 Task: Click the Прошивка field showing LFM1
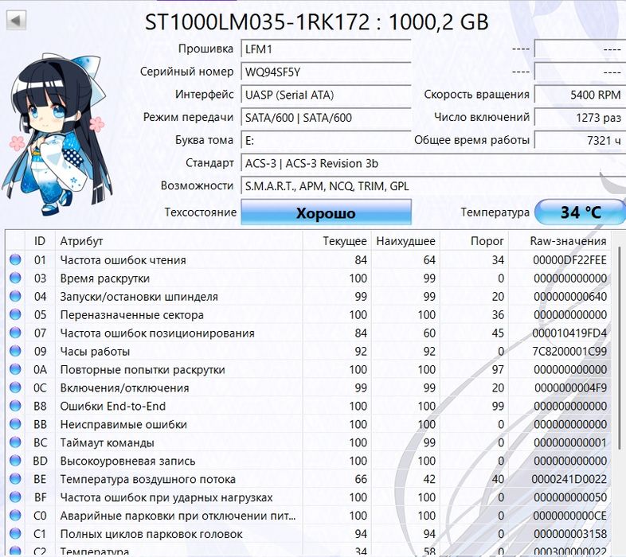327,49
